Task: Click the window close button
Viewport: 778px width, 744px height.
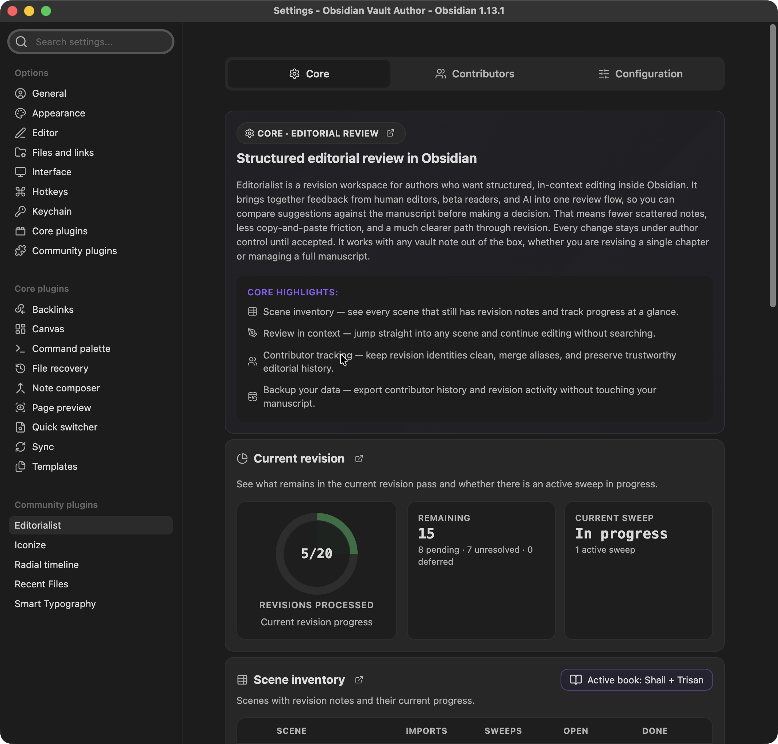Action: point(12,11)
